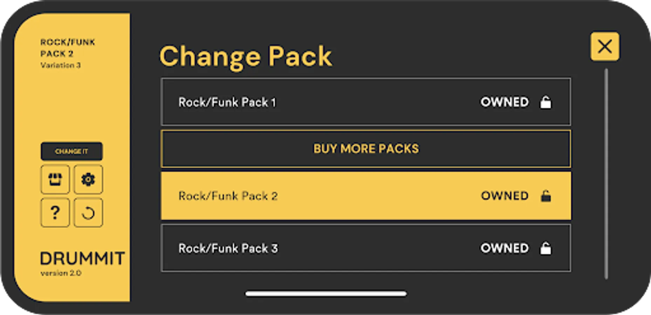The width and height of the screenshot is (651, 315).
Task: Click BUY MORE PACKS
Action: tap(366, 149)
